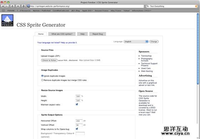Image resolution: width=200 pixels, height=139 pixels.
Task: Click the Width percent input field
Action: coord(78,96)
